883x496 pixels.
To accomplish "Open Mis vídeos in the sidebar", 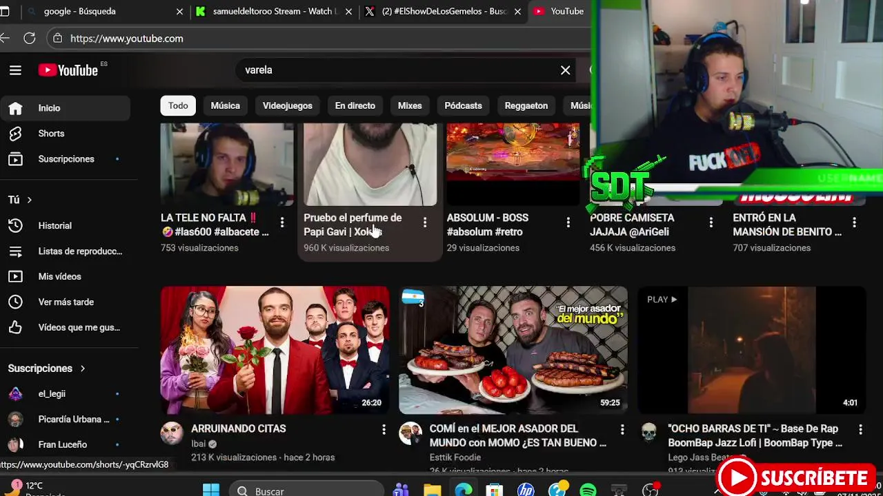I will tap(65, 276).
